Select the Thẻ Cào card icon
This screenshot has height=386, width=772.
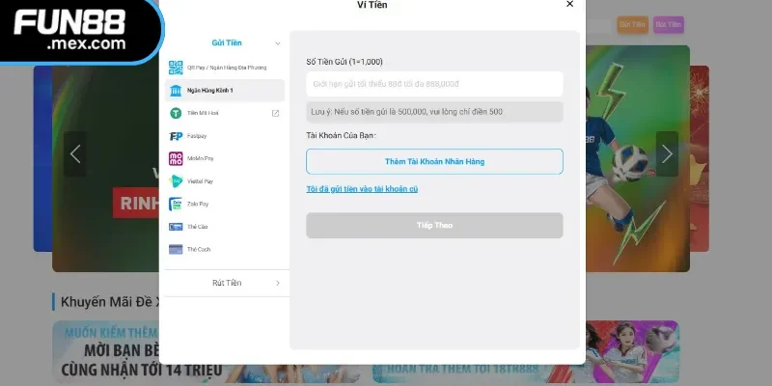pyautogui.click(x=176, y=227)
